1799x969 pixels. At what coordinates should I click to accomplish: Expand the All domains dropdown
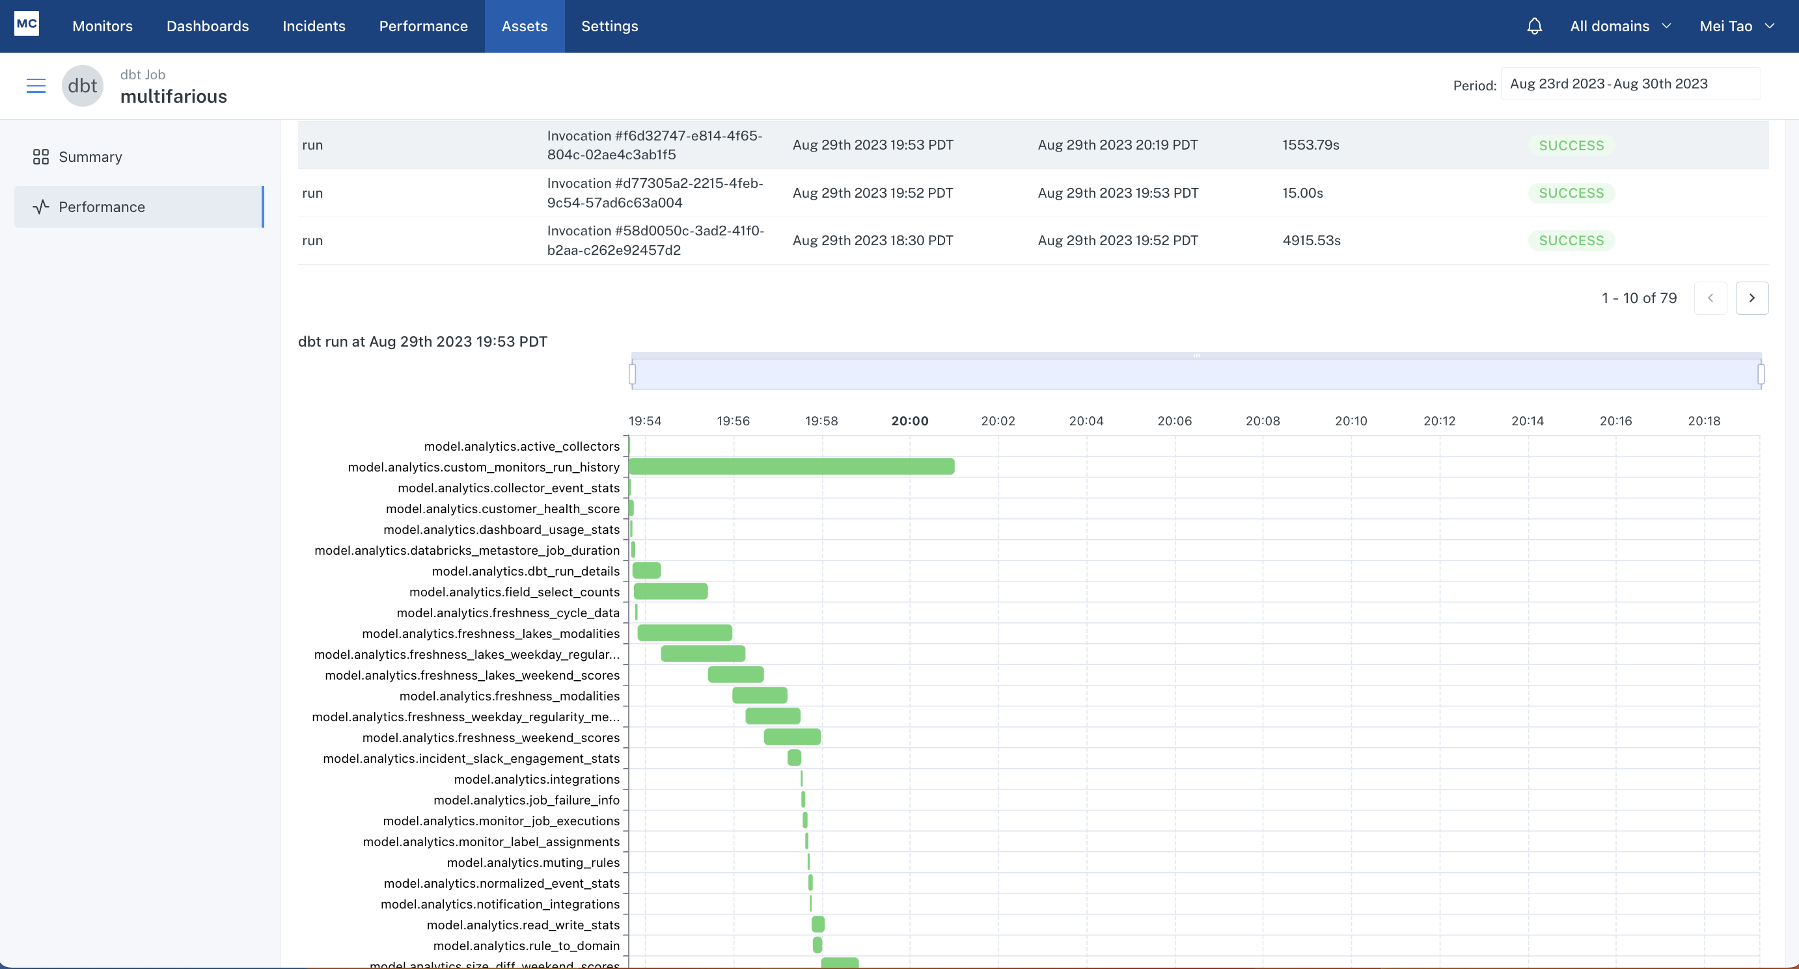pyautogui.click(x=1619, y=27)
